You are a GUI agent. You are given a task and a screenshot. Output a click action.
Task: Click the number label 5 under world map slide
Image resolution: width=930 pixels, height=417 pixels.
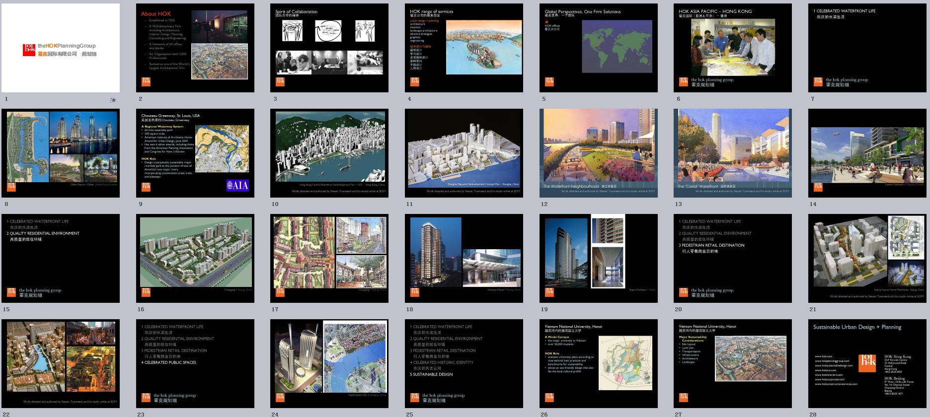544,99
